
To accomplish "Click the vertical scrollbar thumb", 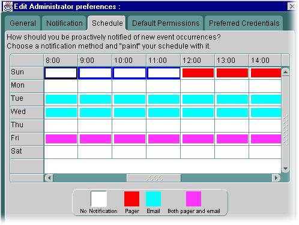I will pos(285,121).
